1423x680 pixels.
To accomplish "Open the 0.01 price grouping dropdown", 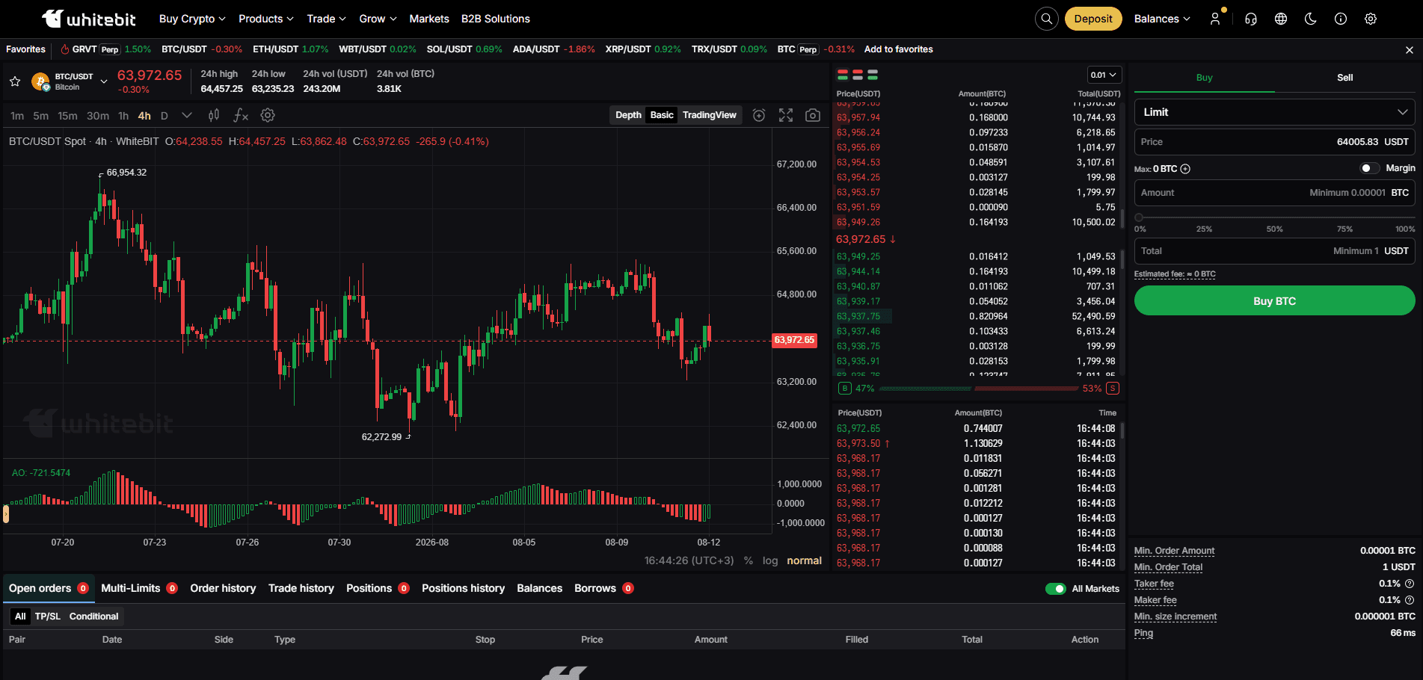I will (1104, 75).
